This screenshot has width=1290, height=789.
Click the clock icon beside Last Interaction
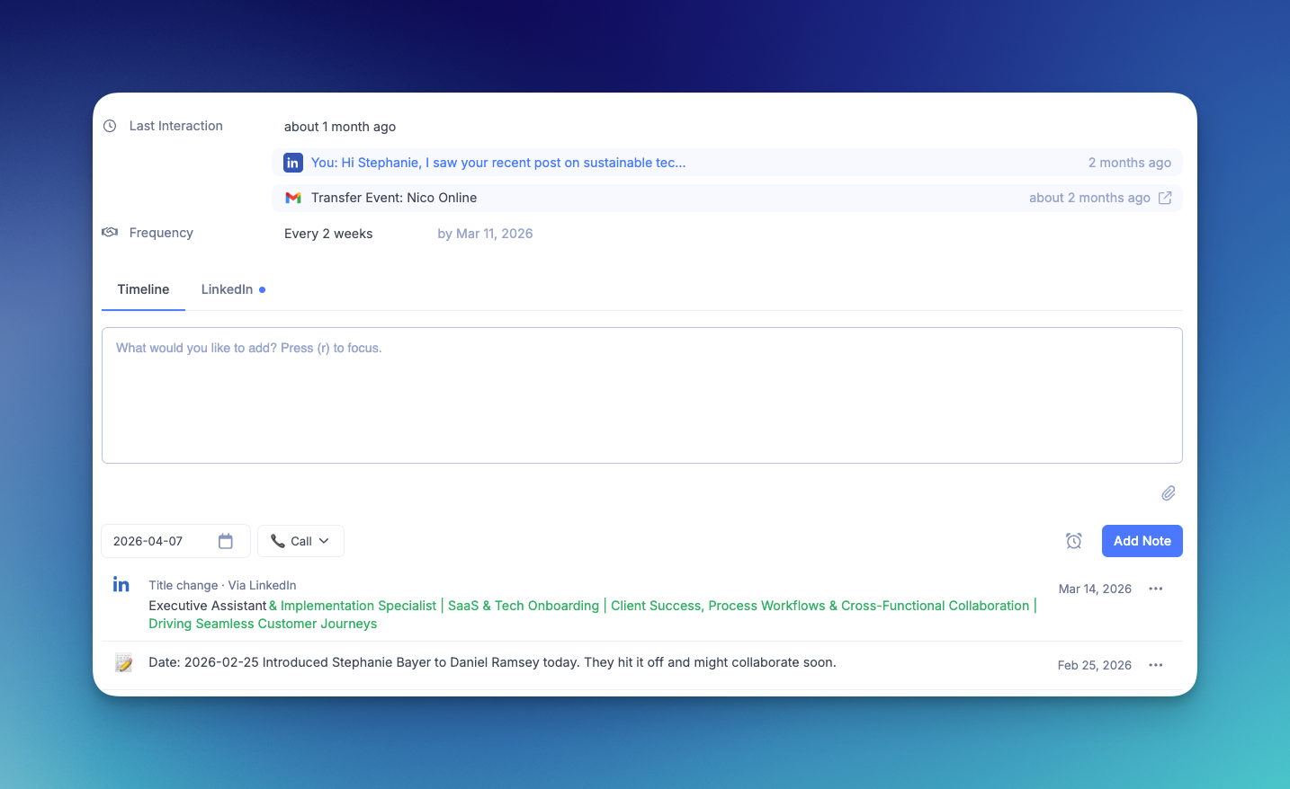[x=110, y=126]
